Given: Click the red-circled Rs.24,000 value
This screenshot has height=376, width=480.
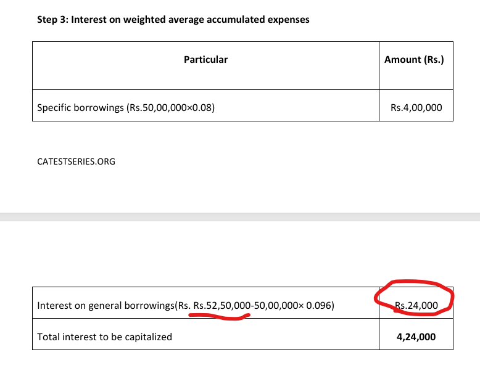Looking at the screenshot, I should pos(416,304).
